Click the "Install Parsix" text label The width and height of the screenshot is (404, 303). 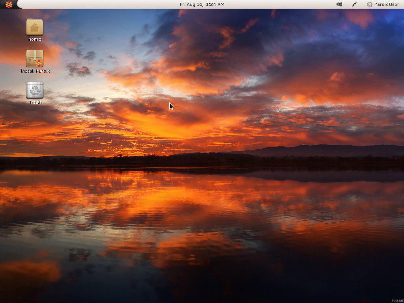[x=35, y=71]
